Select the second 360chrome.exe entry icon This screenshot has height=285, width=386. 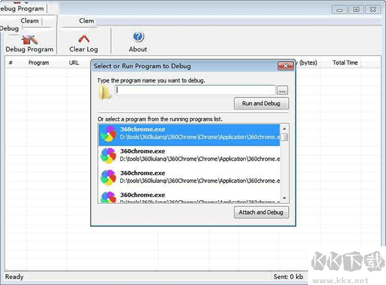pos(108,155)
